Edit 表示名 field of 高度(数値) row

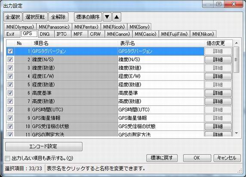click(161, 101)
